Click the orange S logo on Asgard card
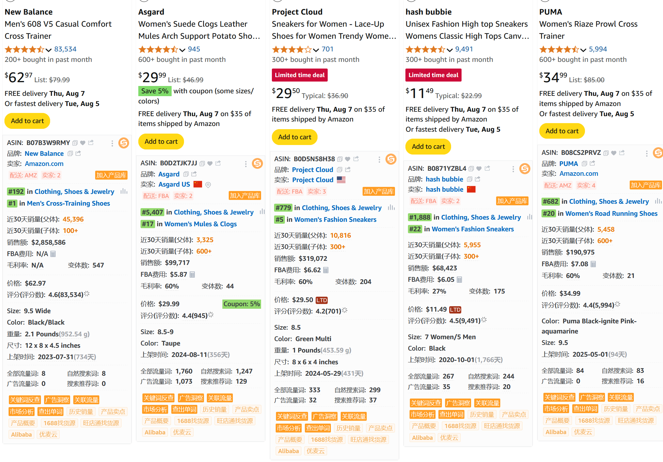Image resolution: width=663 pixels, height=462 pixels. 257,163
